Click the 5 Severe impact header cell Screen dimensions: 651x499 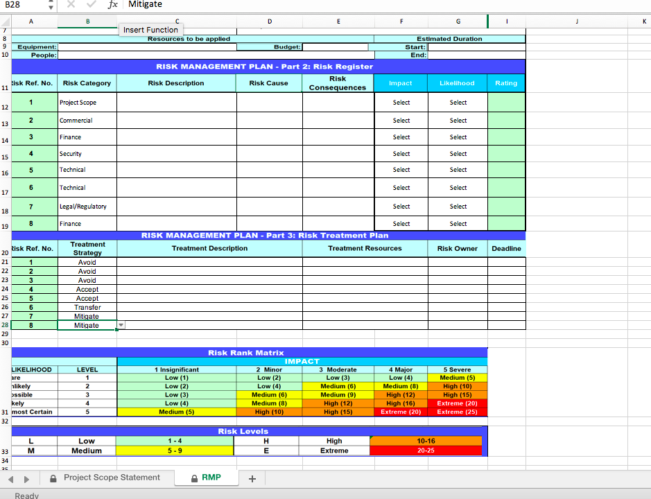457,369
